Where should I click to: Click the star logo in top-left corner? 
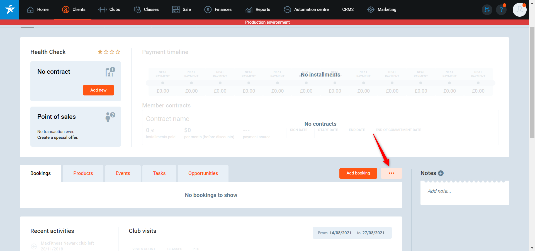tap(10, 9)
